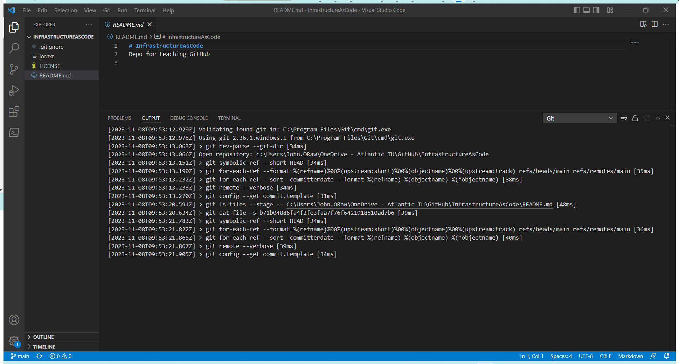Open the Search view in activity bar
679x364 pixels.
14,48
